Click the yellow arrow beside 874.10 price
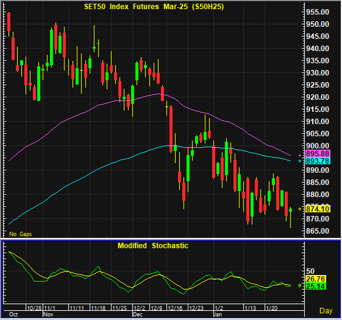Viewport: 342px width, 320px height. [x=300, y=209]
